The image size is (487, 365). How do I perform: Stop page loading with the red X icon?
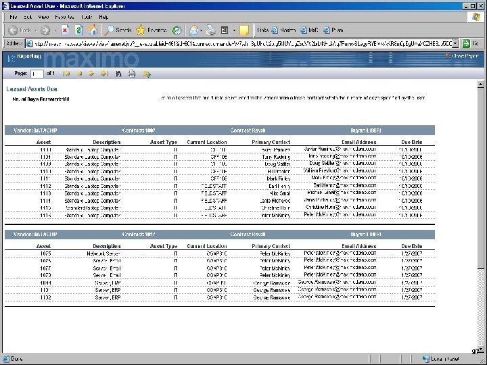click(65, 30)
